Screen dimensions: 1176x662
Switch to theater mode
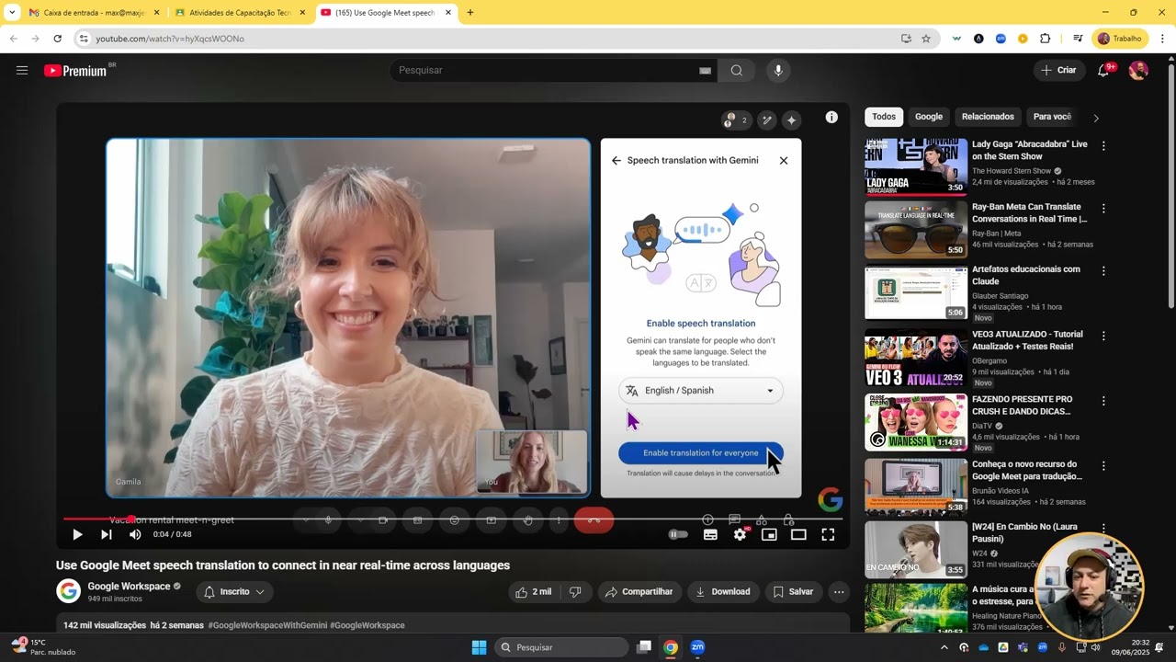coord(798,534)
